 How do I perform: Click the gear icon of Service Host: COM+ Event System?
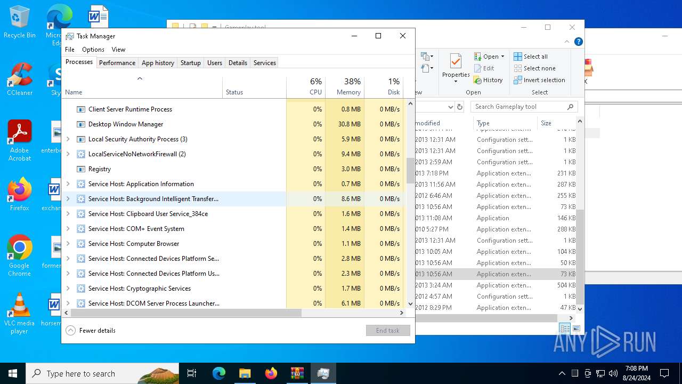(81, 229)
